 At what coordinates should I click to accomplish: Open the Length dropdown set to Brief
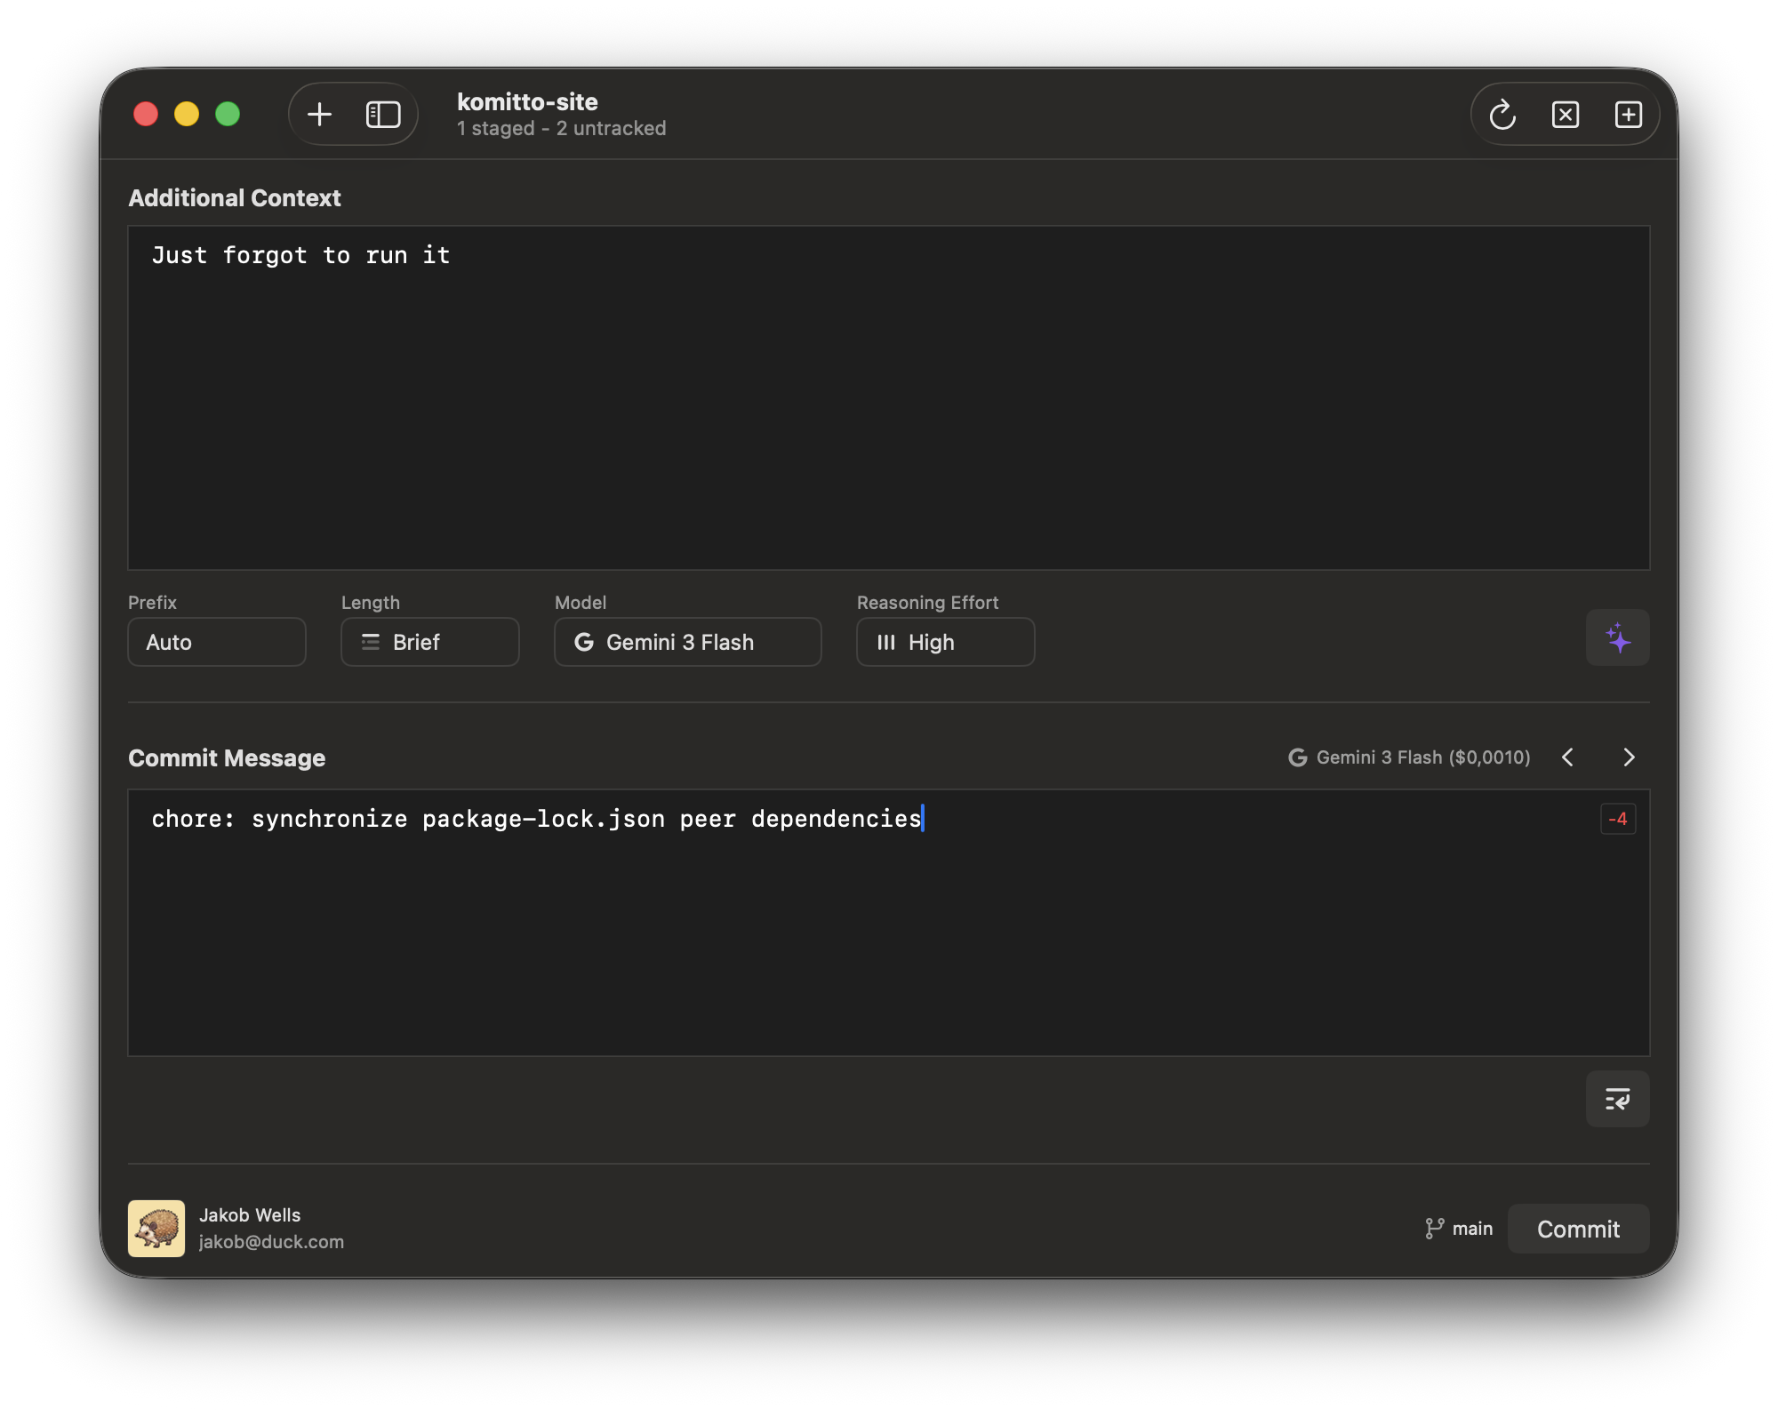[429, 642]
